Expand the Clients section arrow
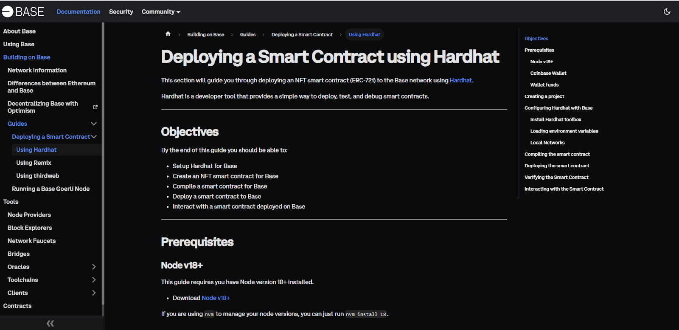Image resolution: width=679 pixels, height=330 pixels. click(94, 293)
